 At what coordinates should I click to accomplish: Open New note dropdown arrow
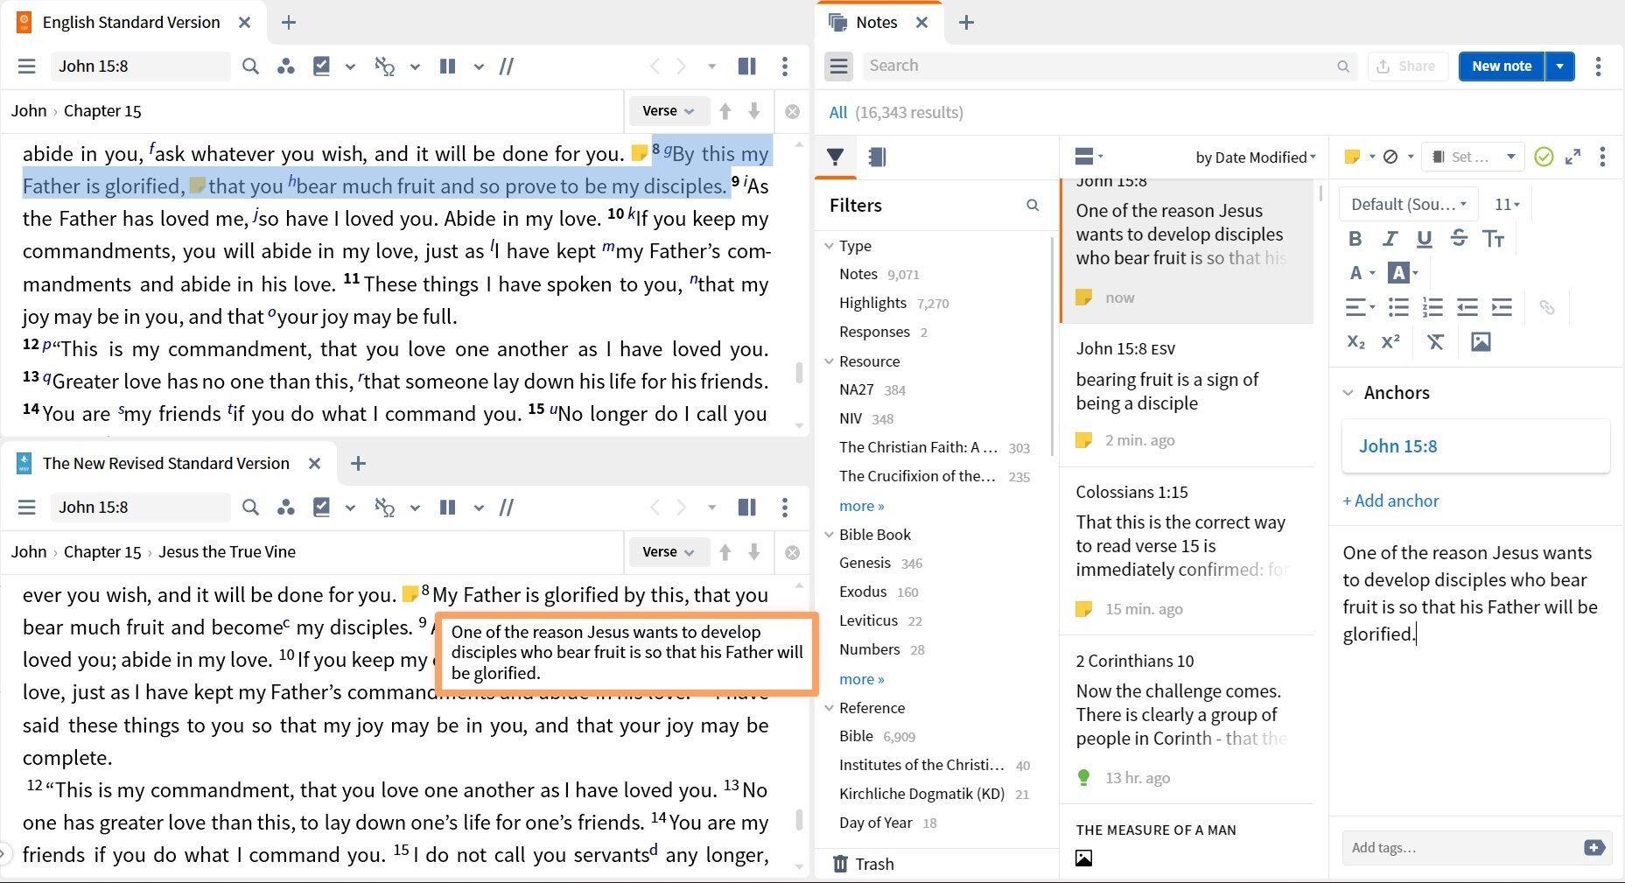pyautogui.click(x=1560, y=67)
